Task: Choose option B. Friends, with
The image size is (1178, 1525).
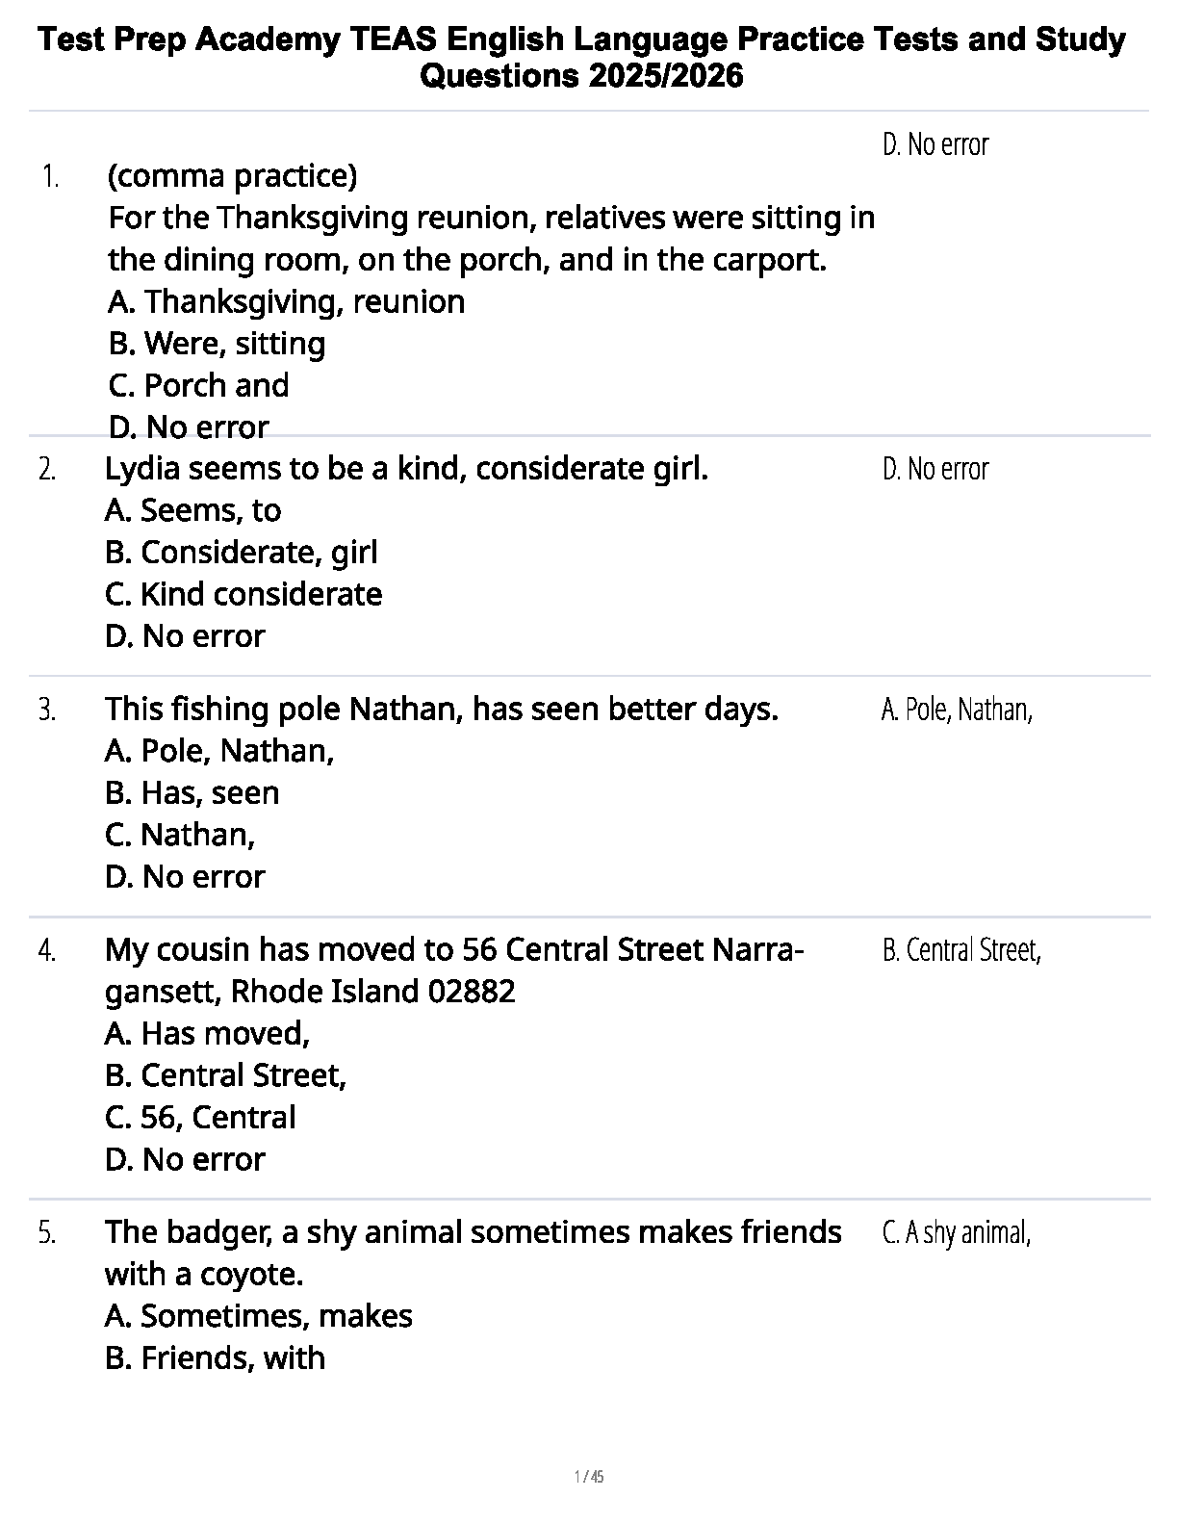Action: click(215, 1358)
